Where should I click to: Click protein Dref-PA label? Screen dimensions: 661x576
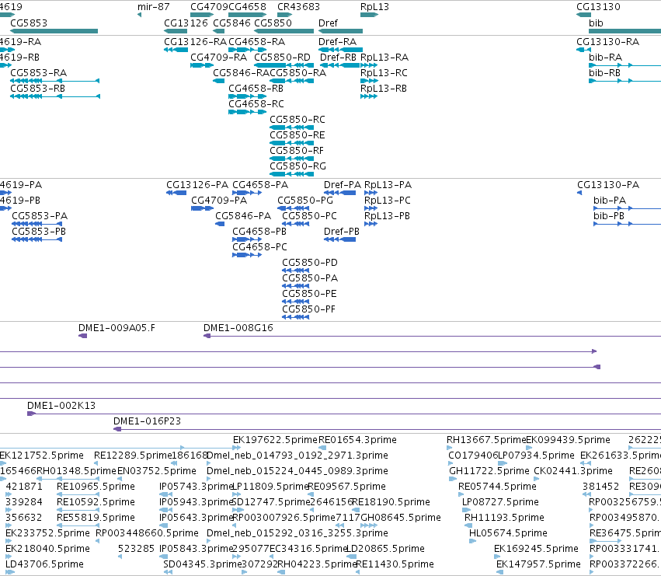(x=343, y=185)
